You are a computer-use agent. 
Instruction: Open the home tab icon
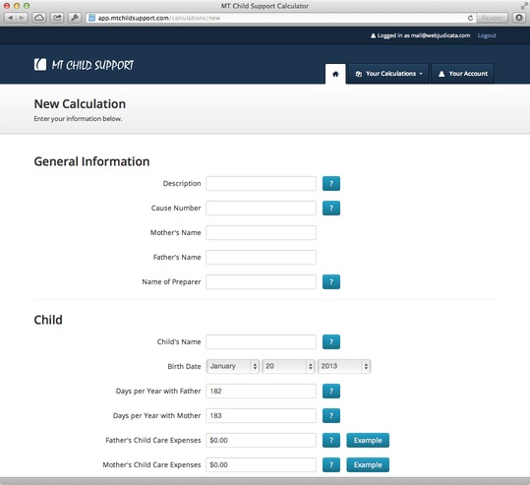335,74
